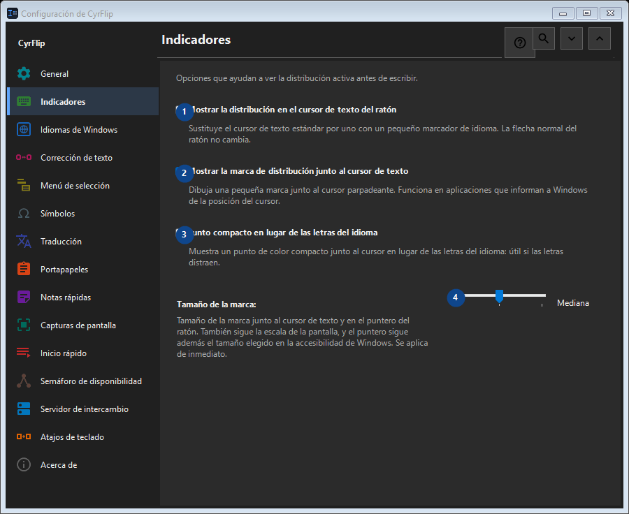This screenshot has height=514, width=629.
Task: Maximize the Configuración de CyrFlip window
Action: point(586,13)
